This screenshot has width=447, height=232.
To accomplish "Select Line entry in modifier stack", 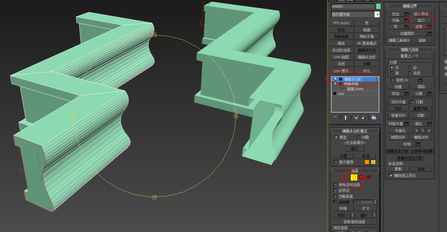I will (341, 94).
